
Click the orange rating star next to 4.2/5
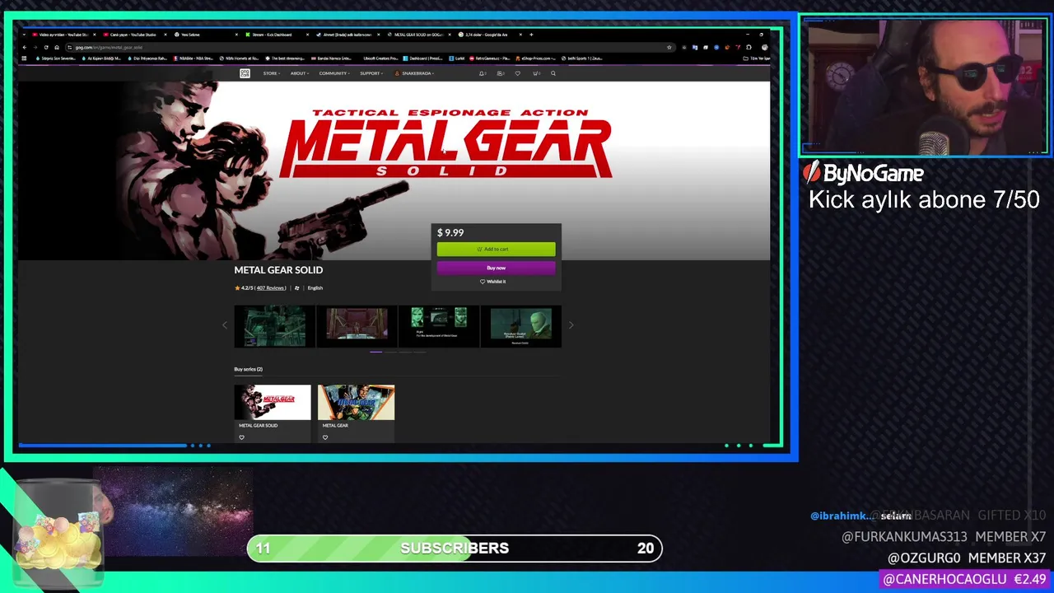237,288
